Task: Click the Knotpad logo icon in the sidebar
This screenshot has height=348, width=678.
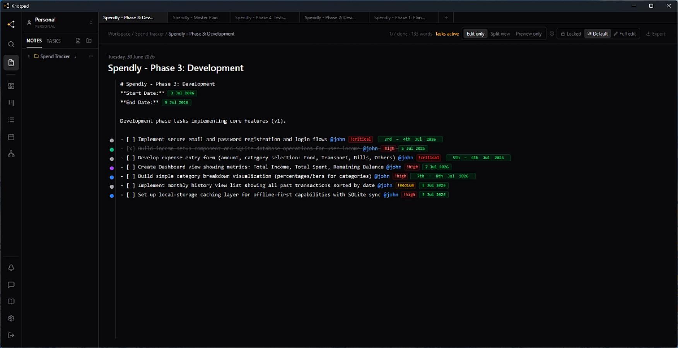Action: (x=11, y=24)
